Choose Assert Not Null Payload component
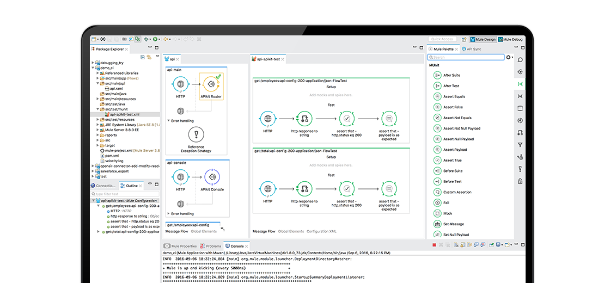The width and height of the screenshot is (610, 283). click(x=437, y=128)
